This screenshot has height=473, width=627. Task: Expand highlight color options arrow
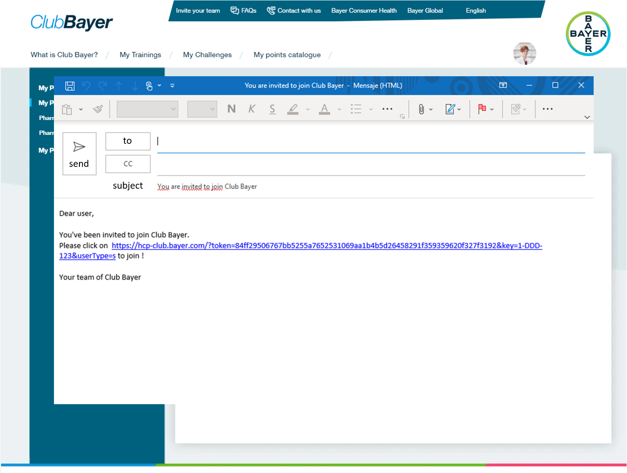(308, 110)
